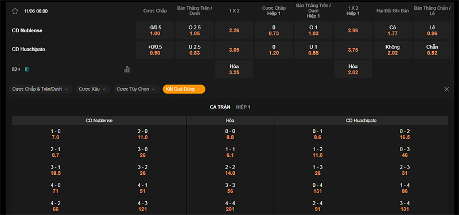Screen dimensions: 459x215
Task: Select Huachipato score 1 - 3 at 26
Action: 317,170
